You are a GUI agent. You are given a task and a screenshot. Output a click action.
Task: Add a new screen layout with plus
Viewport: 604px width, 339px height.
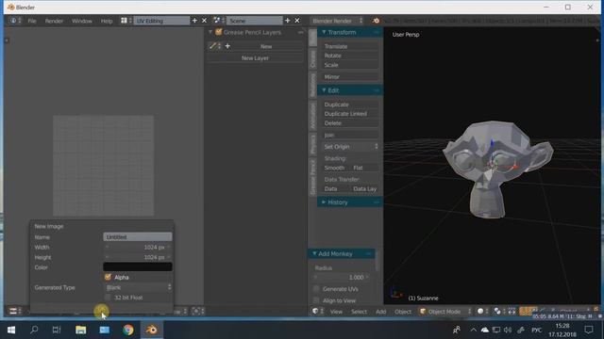[194, 21]
